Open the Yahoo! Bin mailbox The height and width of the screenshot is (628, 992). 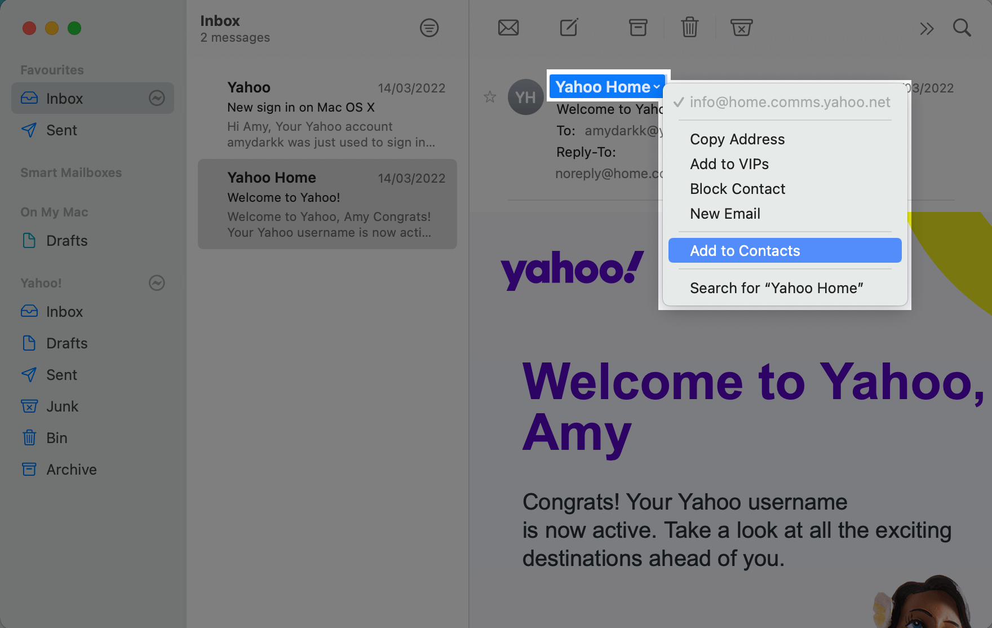(x=92, y=438)
